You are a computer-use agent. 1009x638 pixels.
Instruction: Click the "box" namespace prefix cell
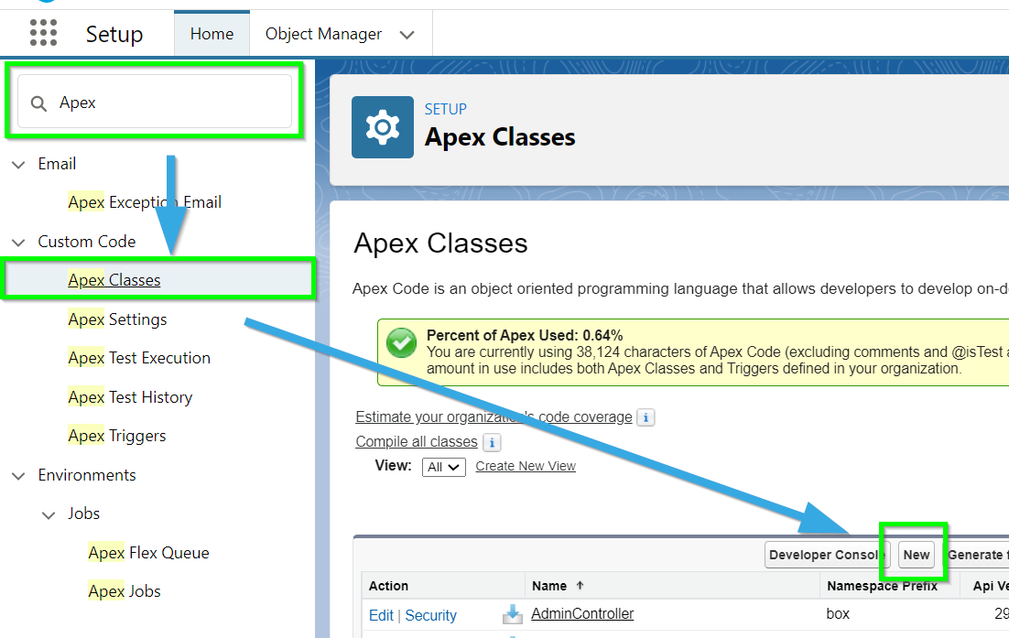[838, 614]
